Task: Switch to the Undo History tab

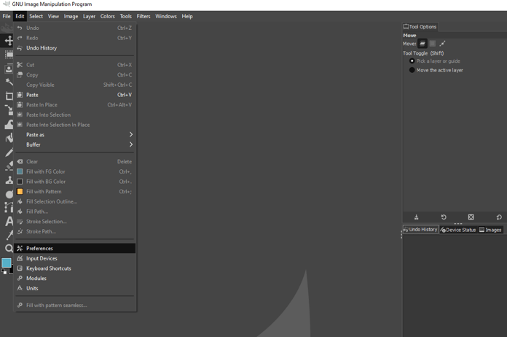Action: (x=420, y=230)
